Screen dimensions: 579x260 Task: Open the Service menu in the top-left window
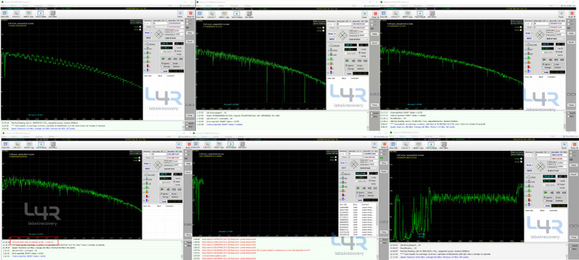pos(14,6)
